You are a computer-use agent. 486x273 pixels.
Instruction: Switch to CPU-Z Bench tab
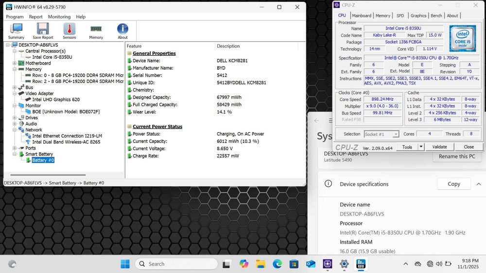click(436, 16)
